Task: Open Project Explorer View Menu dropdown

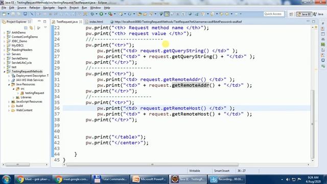Action: coord(45,28)
